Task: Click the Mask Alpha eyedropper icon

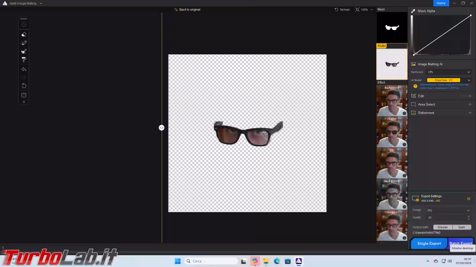Action: pyautogui.click(x=413, y=11)
